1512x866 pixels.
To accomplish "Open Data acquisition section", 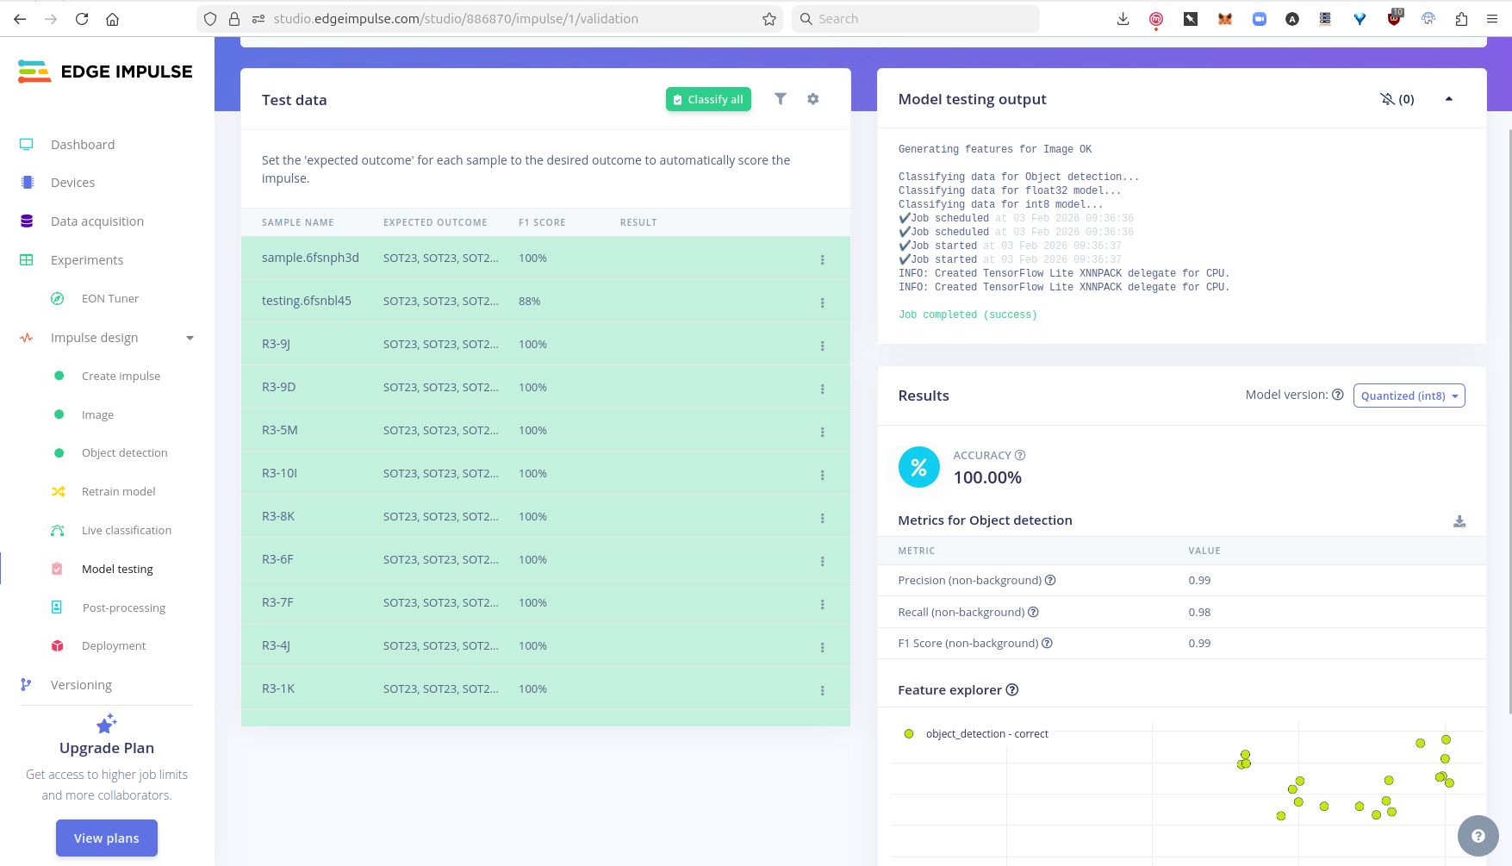I will pyautogui.click(x=97, y=221).
